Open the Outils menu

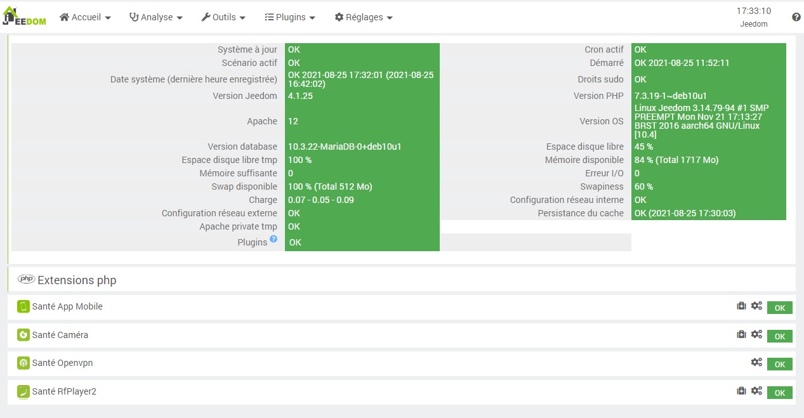(223, 17)
